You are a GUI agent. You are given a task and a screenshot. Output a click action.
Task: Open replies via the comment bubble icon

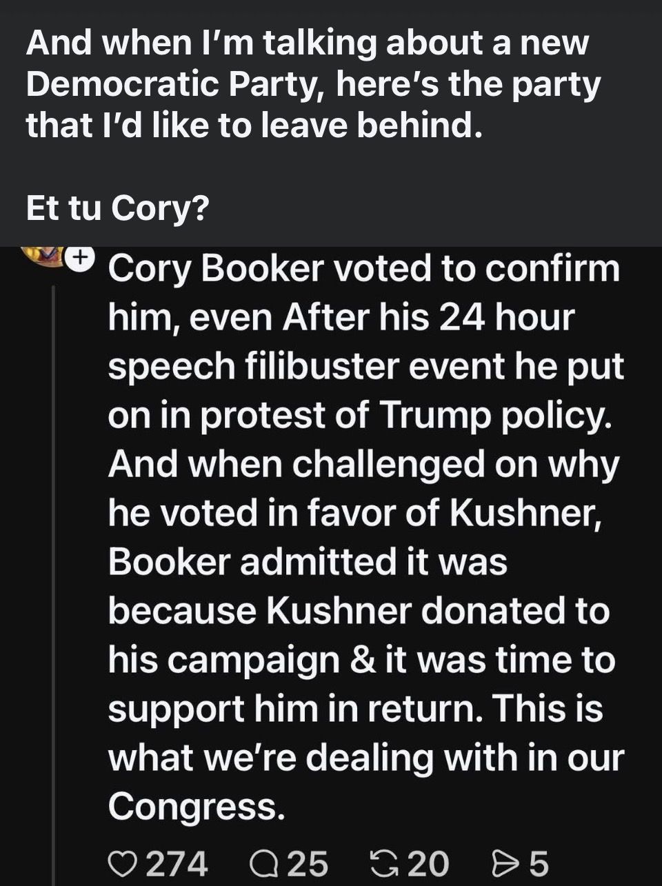pos(263,863)
